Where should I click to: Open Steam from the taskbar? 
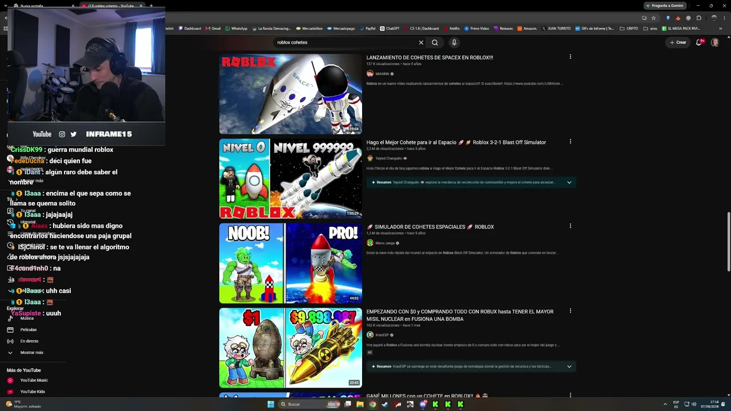(385, 404)
